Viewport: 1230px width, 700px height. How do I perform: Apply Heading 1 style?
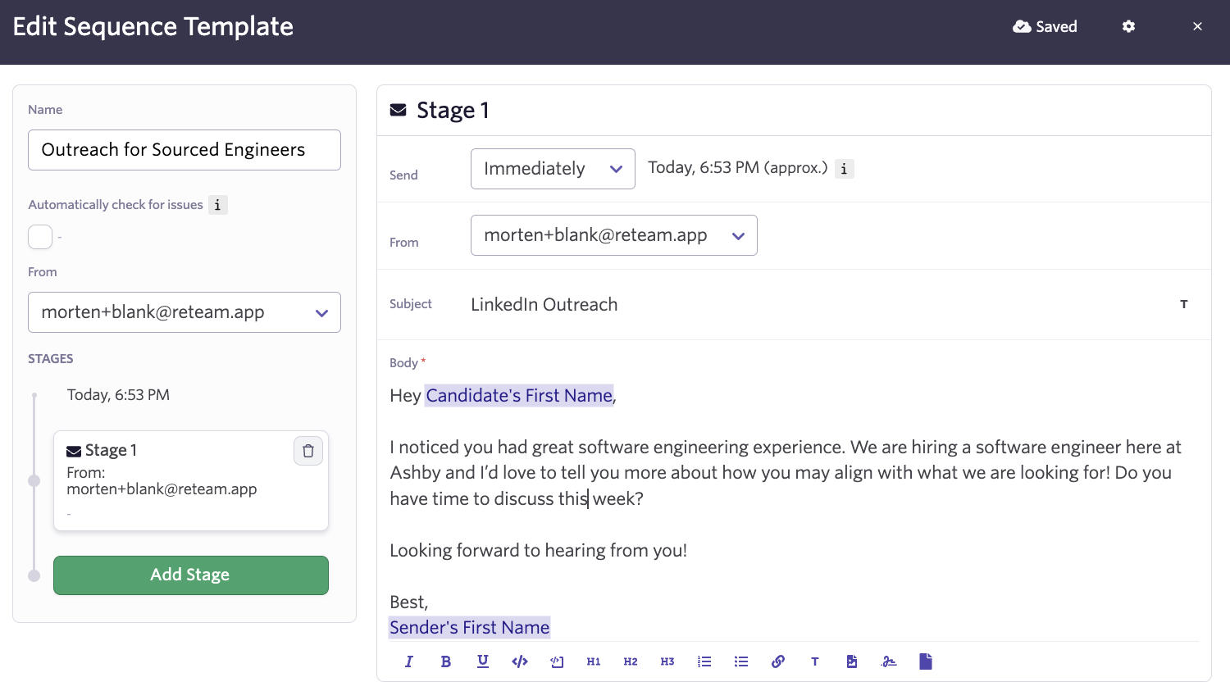(594, 661)
